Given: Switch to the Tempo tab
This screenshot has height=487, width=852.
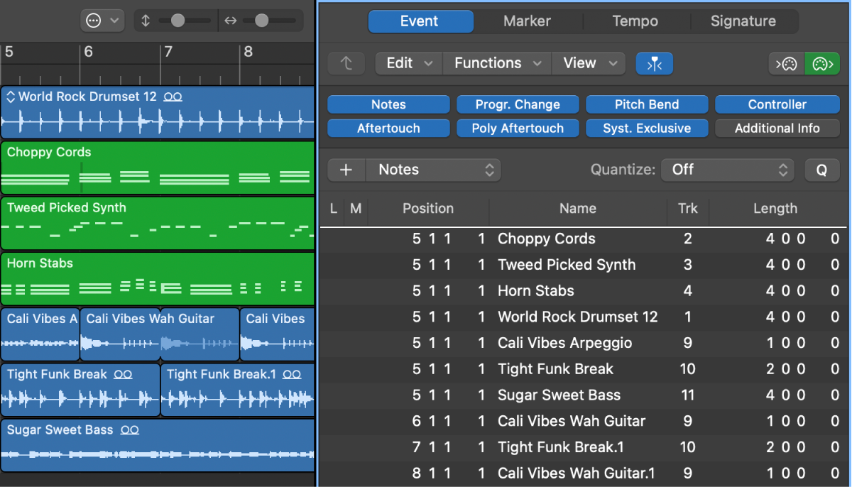Looking at the screenshot, I should click(635, 21).
